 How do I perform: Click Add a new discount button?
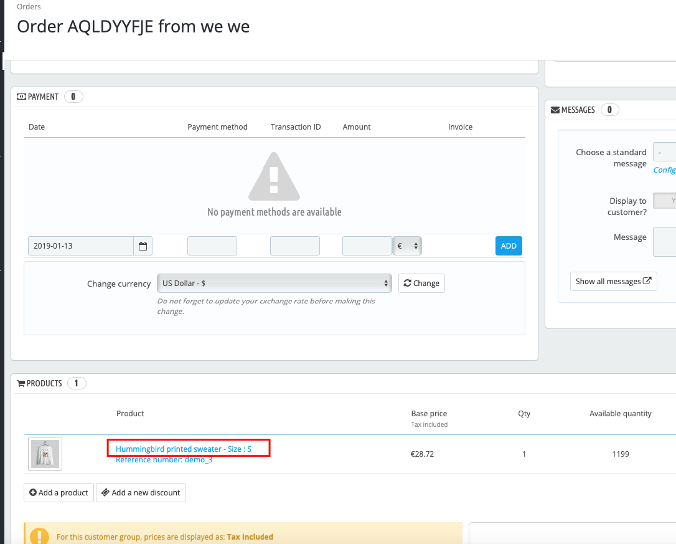(x=141, y=493)
